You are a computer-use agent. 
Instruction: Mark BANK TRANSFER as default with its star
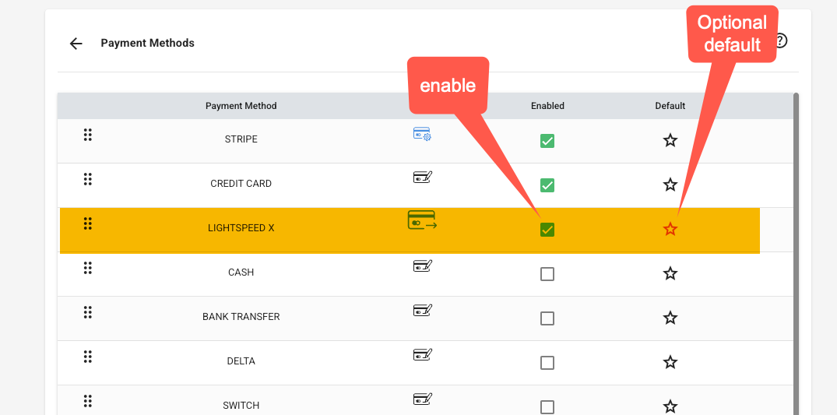(x=670, y=318)
